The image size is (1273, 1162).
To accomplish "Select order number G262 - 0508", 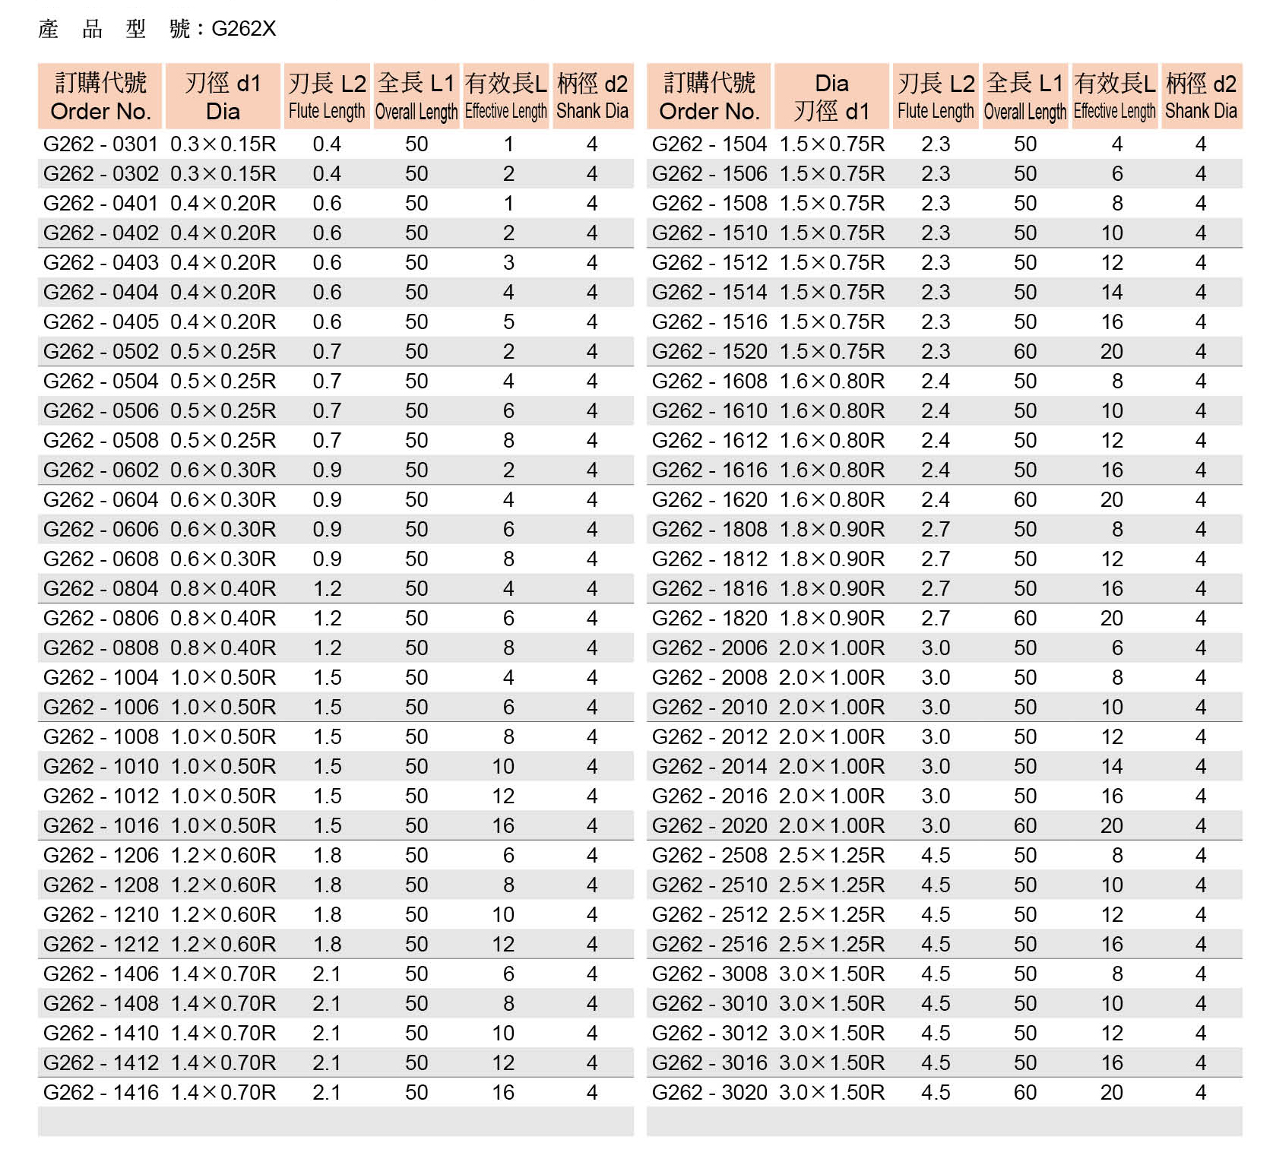I will tap(101, 441).
